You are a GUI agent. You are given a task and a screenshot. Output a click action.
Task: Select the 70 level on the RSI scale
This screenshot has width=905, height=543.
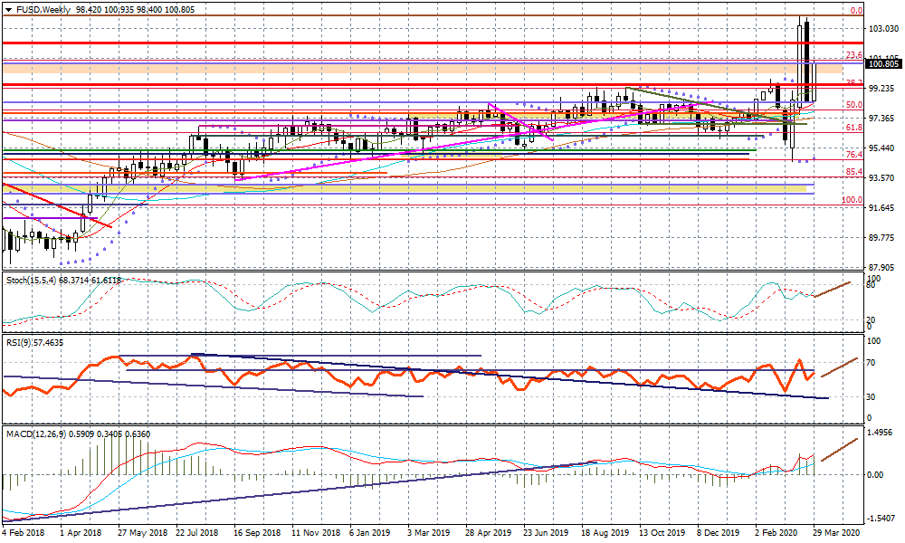[x=872, y=363]
